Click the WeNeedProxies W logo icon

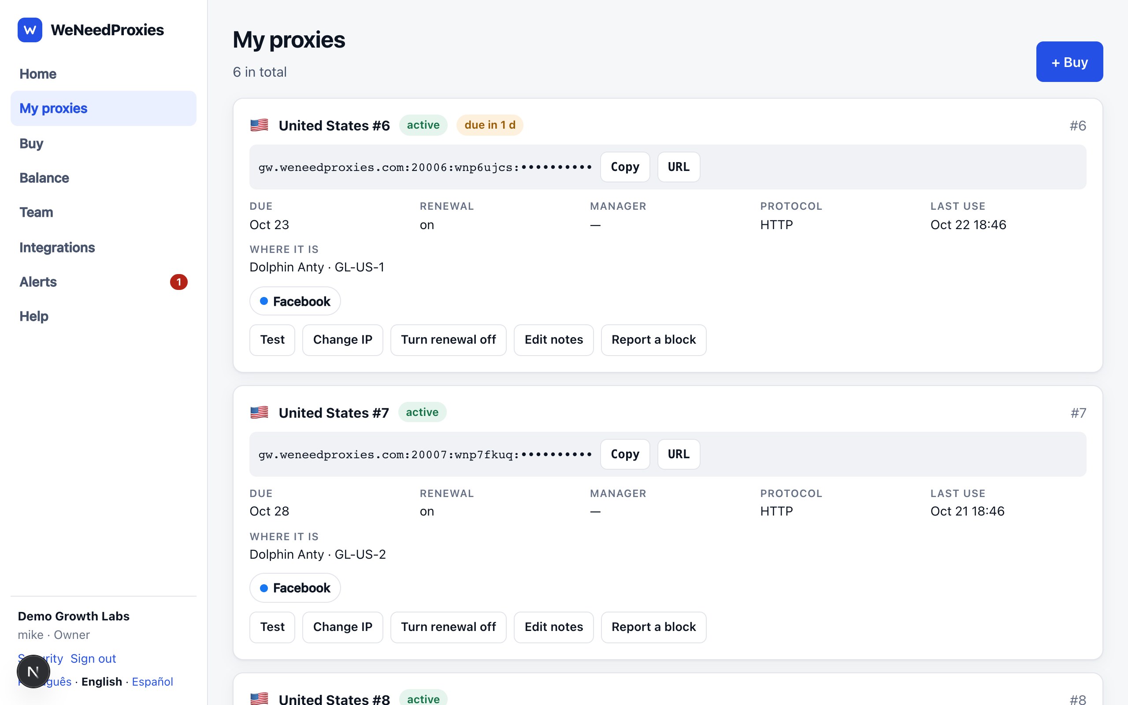[30, 30]
